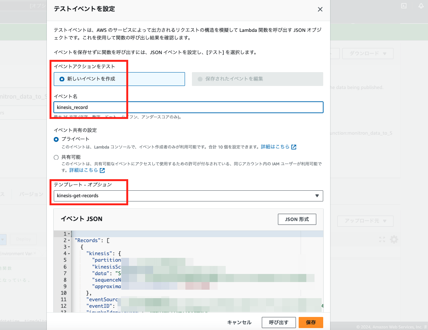Close the テストイベントを設定 dialog
The width and height of the screenshot is (428, 330).
[x=320, y=9]
